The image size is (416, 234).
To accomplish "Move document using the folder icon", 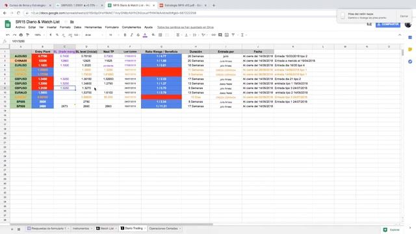I will pyautogui.click(x=72, y=22).
